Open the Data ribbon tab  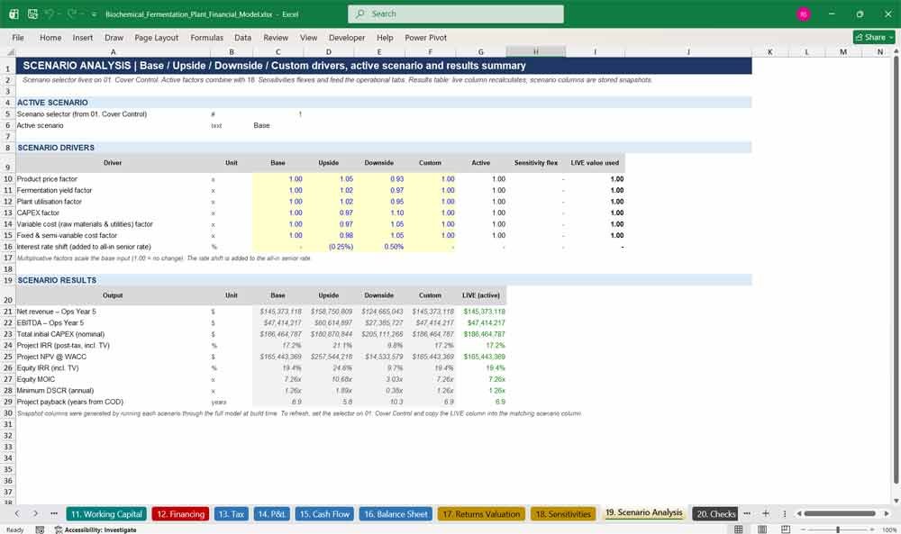(x=242, y=37)
